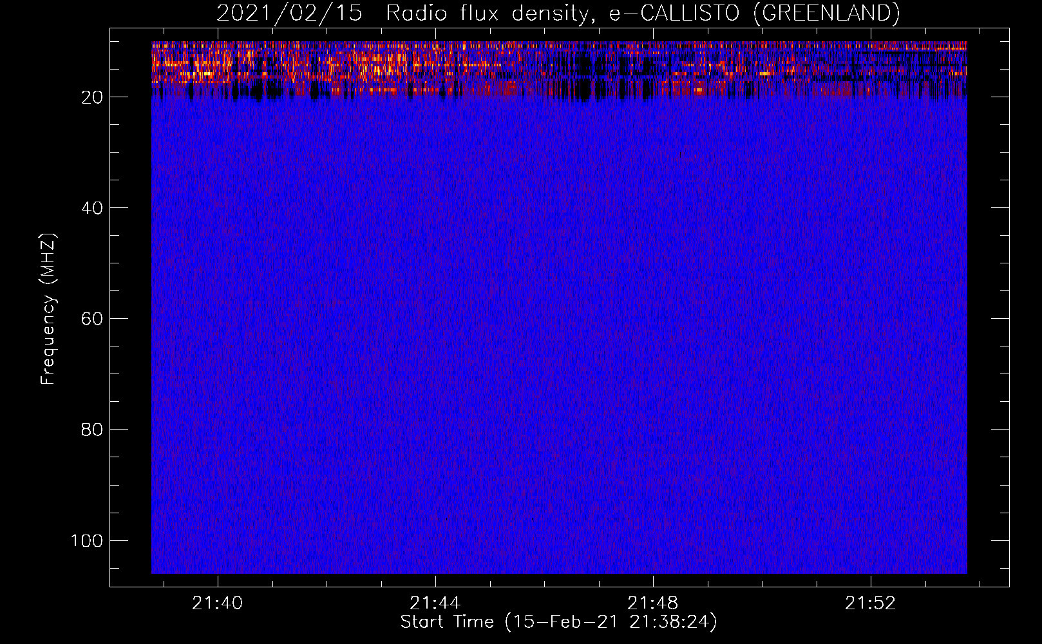
Task: Click the plot title "Radio flux density, e-CALLISTO (GREENLAND)"
Action: pos(643,14)
